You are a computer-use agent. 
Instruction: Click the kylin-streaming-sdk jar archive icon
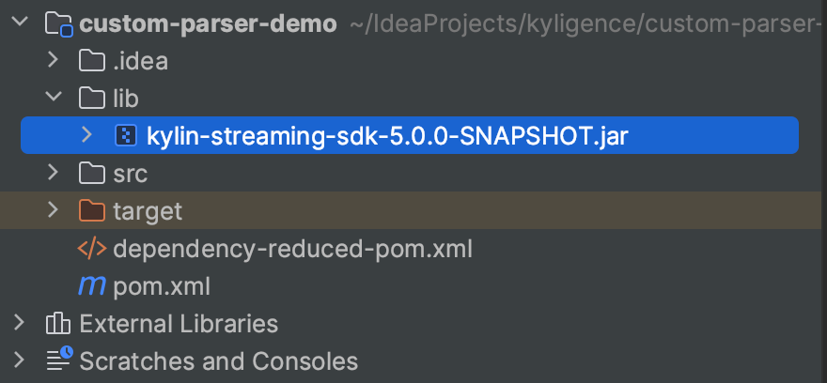click(x=125, y=135)
